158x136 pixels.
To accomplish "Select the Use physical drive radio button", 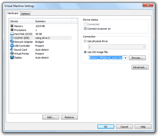I will [x=85, y=41].
